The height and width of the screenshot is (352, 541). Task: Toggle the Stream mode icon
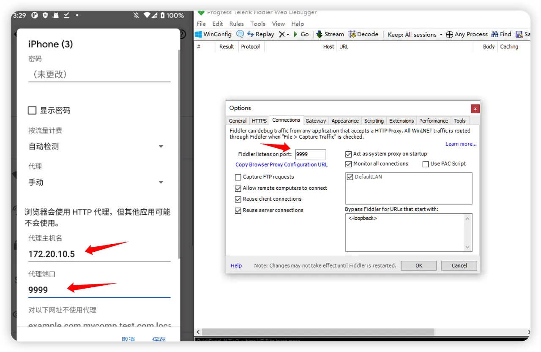(320, 34)
